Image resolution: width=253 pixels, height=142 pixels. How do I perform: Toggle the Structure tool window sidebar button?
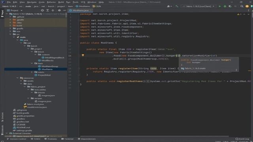(x=2, y=117)
